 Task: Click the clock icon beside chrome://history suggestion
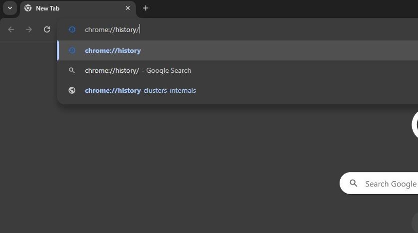72,50
